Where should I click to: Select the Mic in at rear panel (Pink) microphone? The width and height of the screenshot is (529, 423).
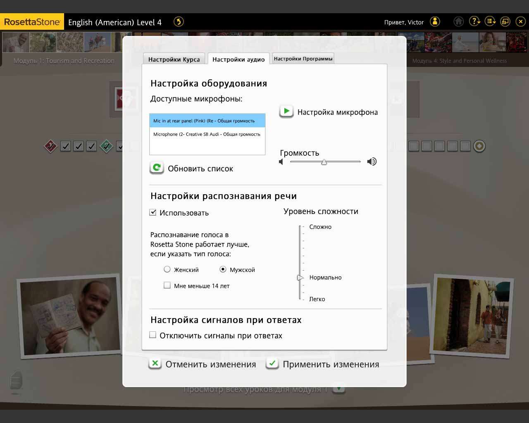click(207, 121)
